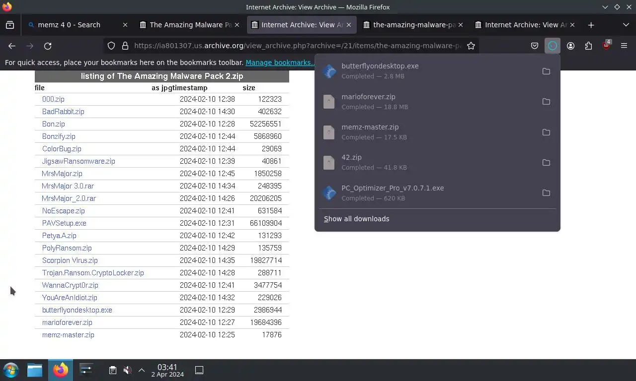Open the BadRabbit.zip link

pyautogui.click(x=63, y=112)
